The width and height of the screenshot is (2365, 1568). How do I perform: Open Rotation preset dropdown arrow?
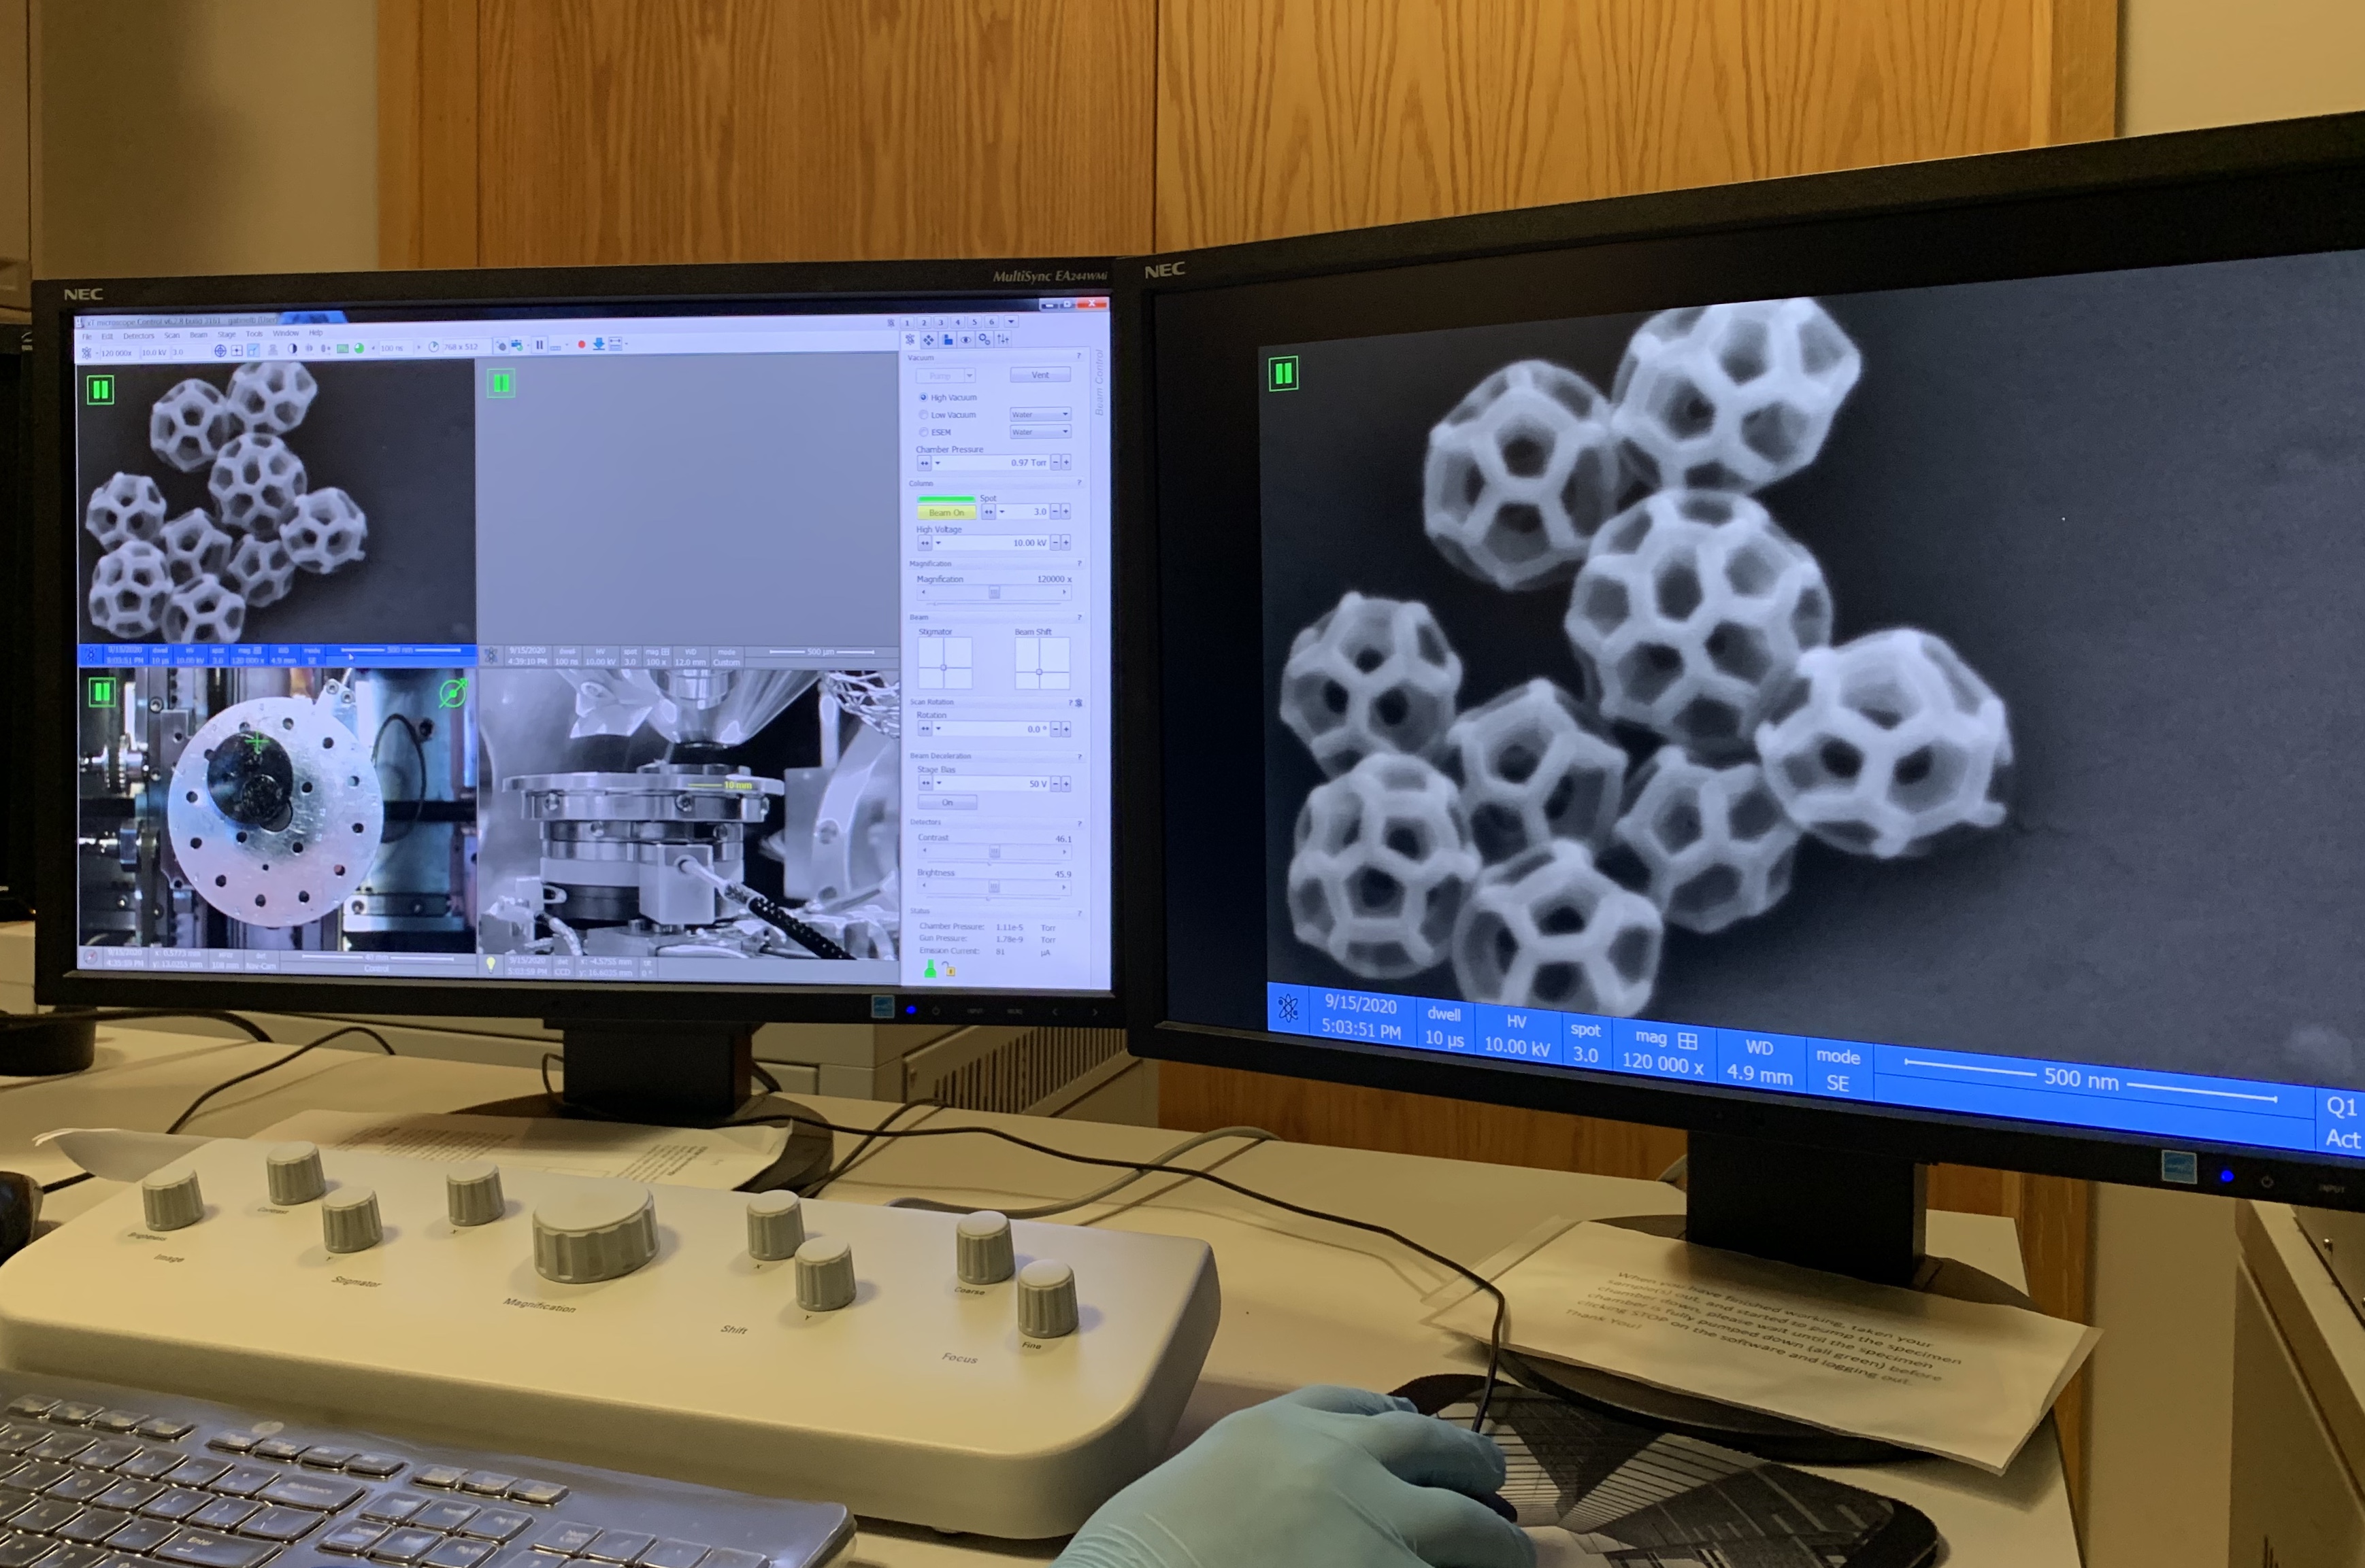point(938,728)
